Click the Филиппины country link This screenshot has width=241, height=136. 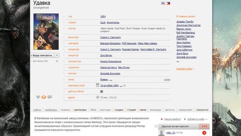point(113,23)
